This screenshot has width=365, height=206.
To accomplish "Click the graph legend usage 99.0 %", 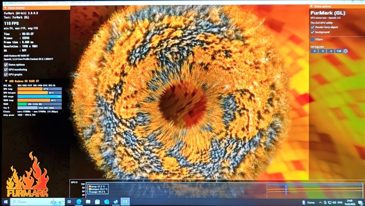I will (97, 192).
